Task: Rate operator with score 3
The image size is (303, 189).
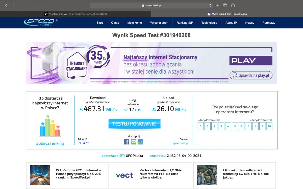Action: [x=221, y=126]
